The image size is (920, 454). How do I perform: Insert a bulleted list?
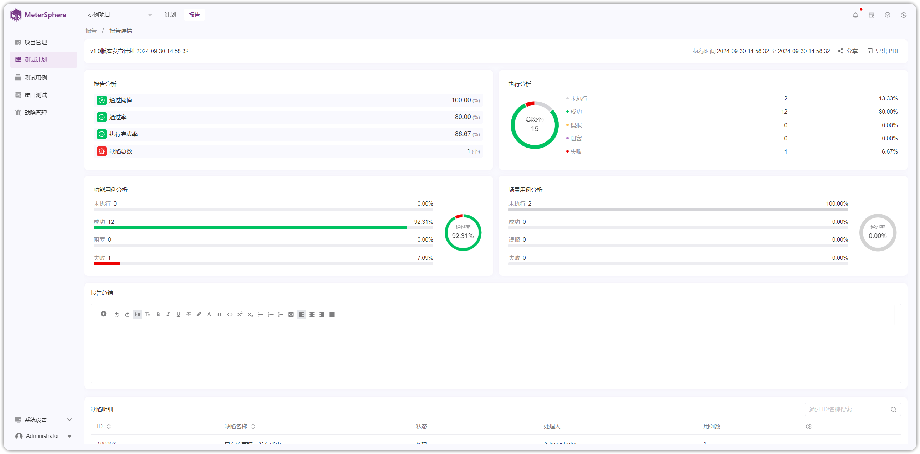[x=260, y=314]
